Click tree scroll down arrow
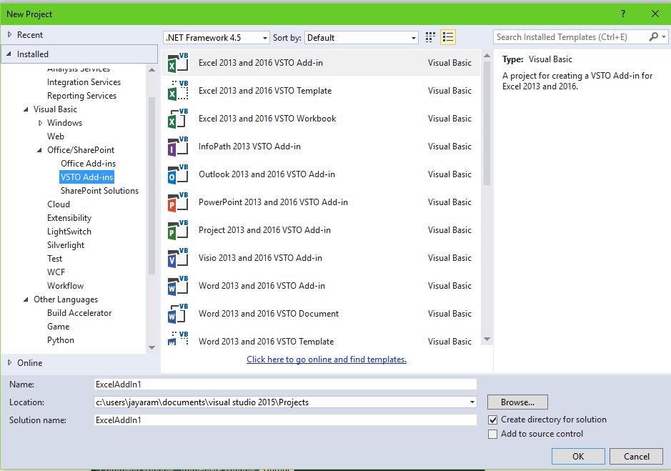The width and height of the screenshot is (671, 471). coord(151,347)
